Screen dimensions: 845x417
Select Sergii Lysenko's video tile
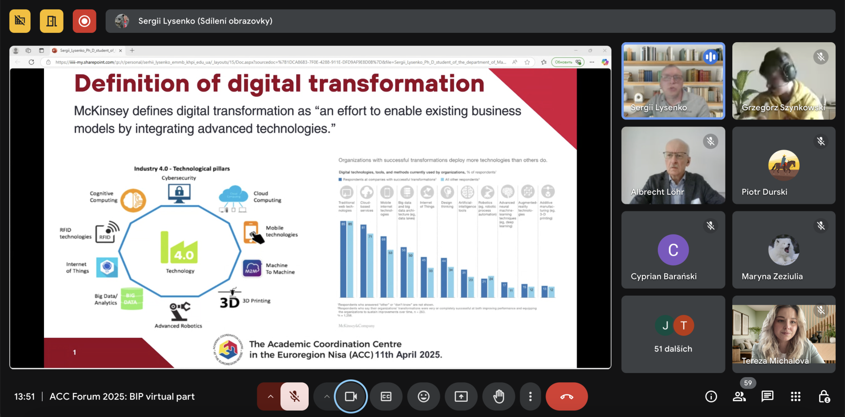click(673, 81)
